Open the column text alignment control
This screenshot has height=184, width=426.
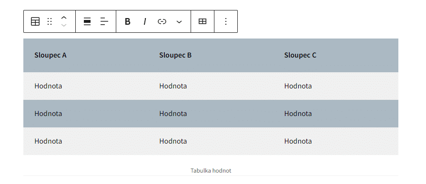coord(104,21)
